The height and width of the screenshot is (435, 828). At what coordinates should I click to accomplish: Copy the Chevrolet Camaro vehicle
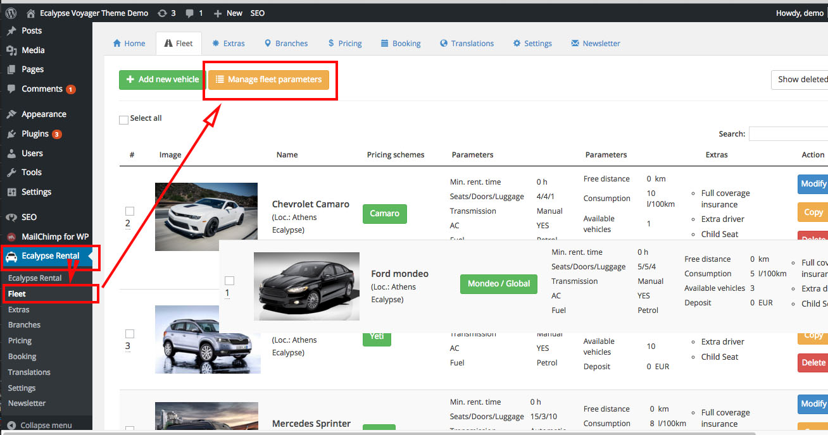(x=813, y=212)
